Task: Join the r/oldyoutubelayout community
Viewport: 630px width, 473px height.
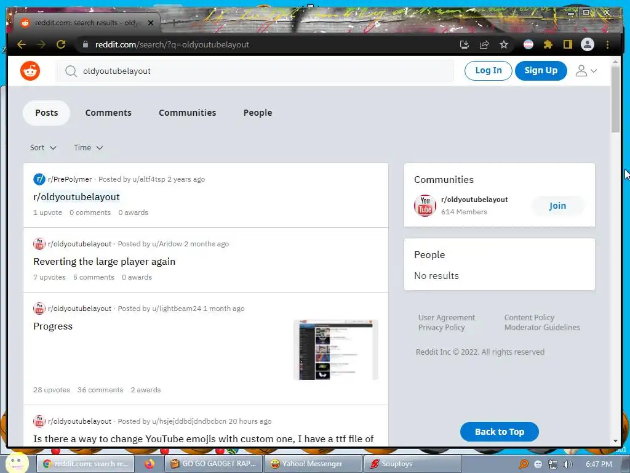Action: [x=557, y=206]
